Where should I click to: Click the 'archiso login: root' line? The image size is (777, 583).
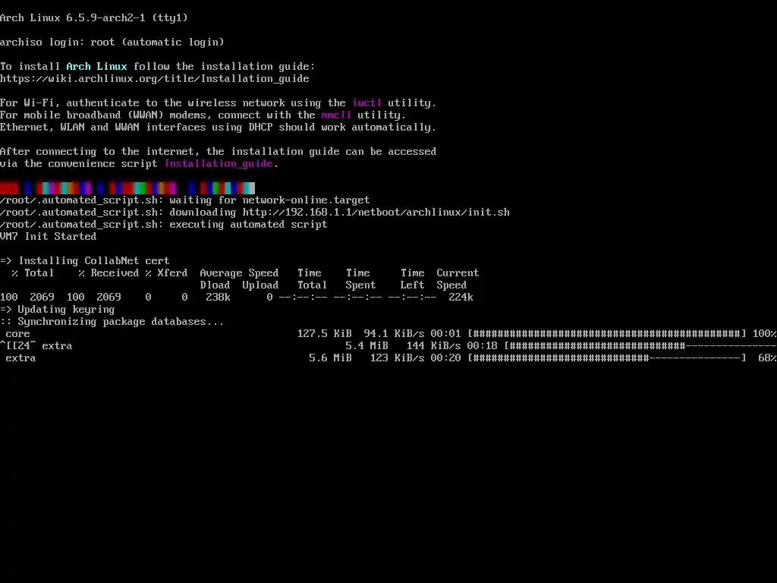tap(112, 43)
